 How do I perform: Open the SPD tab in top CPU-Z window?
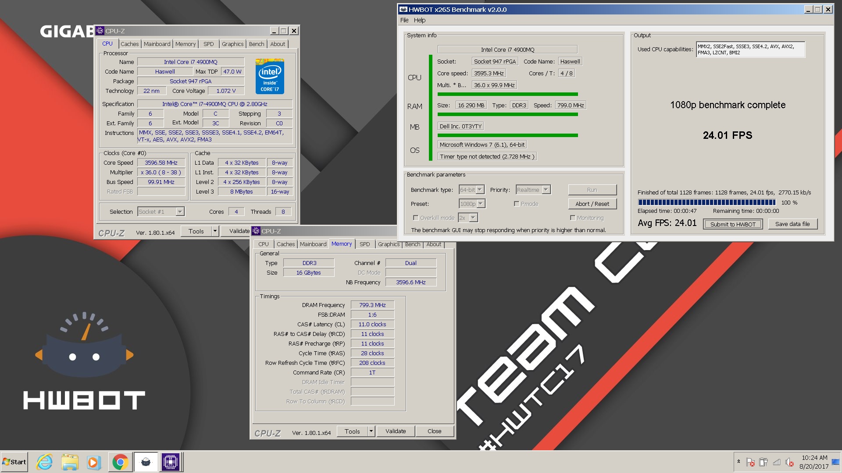(x=209, y=44)
